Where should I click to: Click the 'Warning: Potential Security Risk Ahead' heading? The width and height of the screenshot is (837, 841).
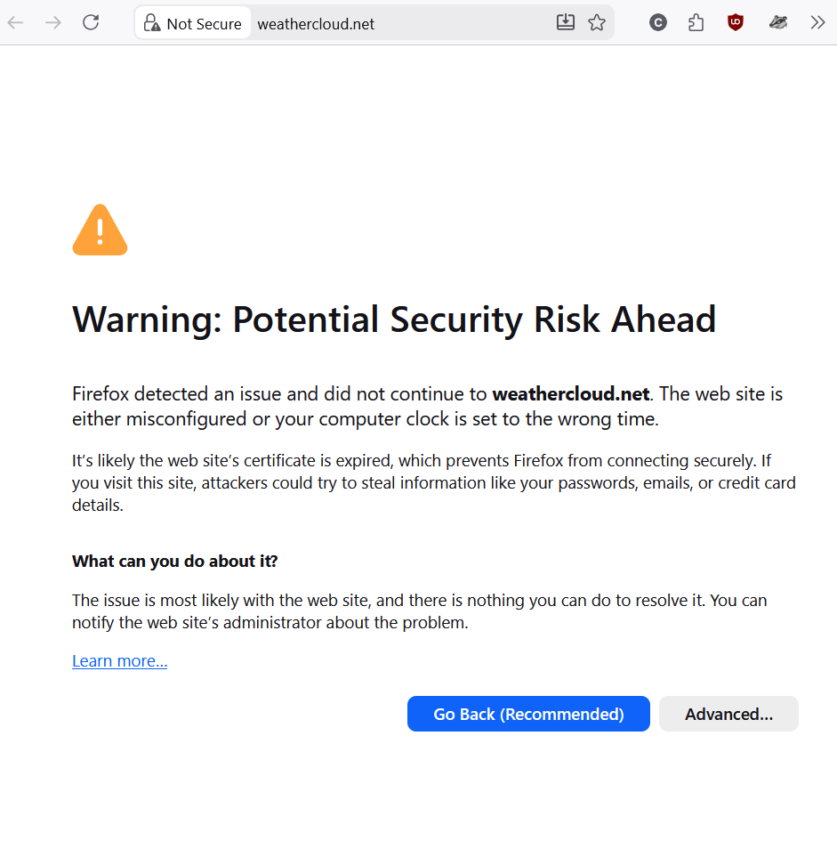[394, 319]
